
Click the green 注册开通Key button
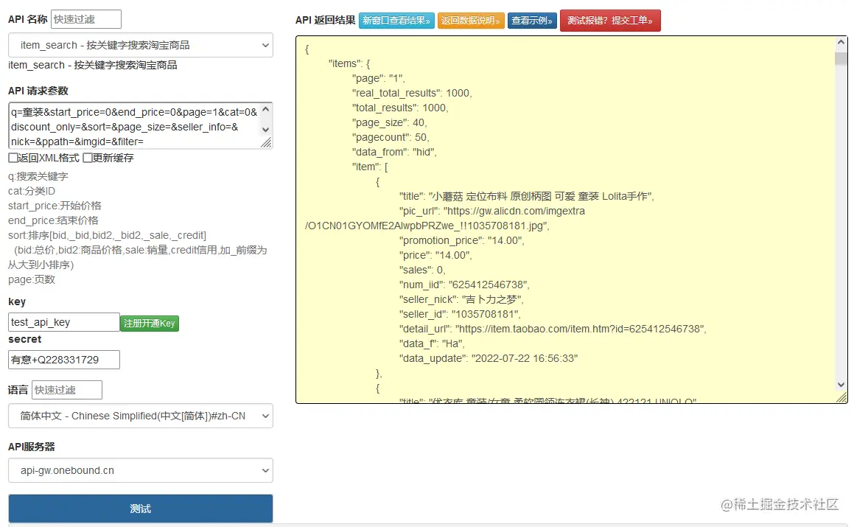[150, 323]
